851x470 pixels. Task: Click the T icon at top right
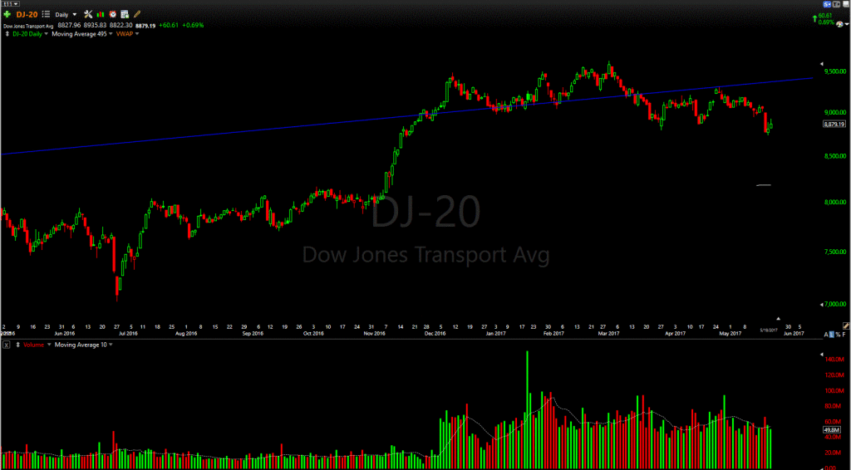[x=836, y=4]
